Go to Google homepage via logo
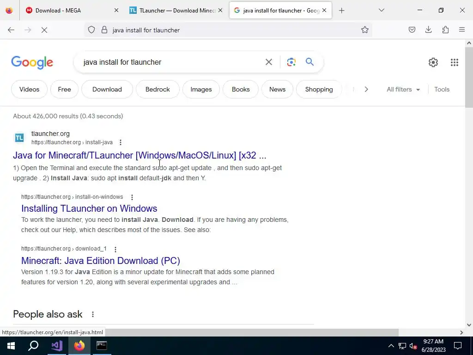The height and width of the screenshot is (355, 473). [x=32, y=62]
